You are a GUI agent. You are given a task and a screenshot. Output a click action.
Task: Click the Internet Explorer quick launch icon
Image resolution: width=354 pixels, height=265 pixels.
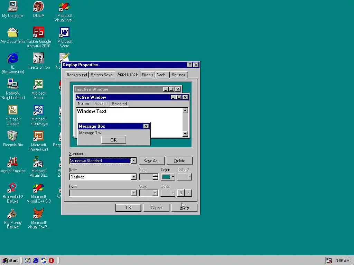36,261
